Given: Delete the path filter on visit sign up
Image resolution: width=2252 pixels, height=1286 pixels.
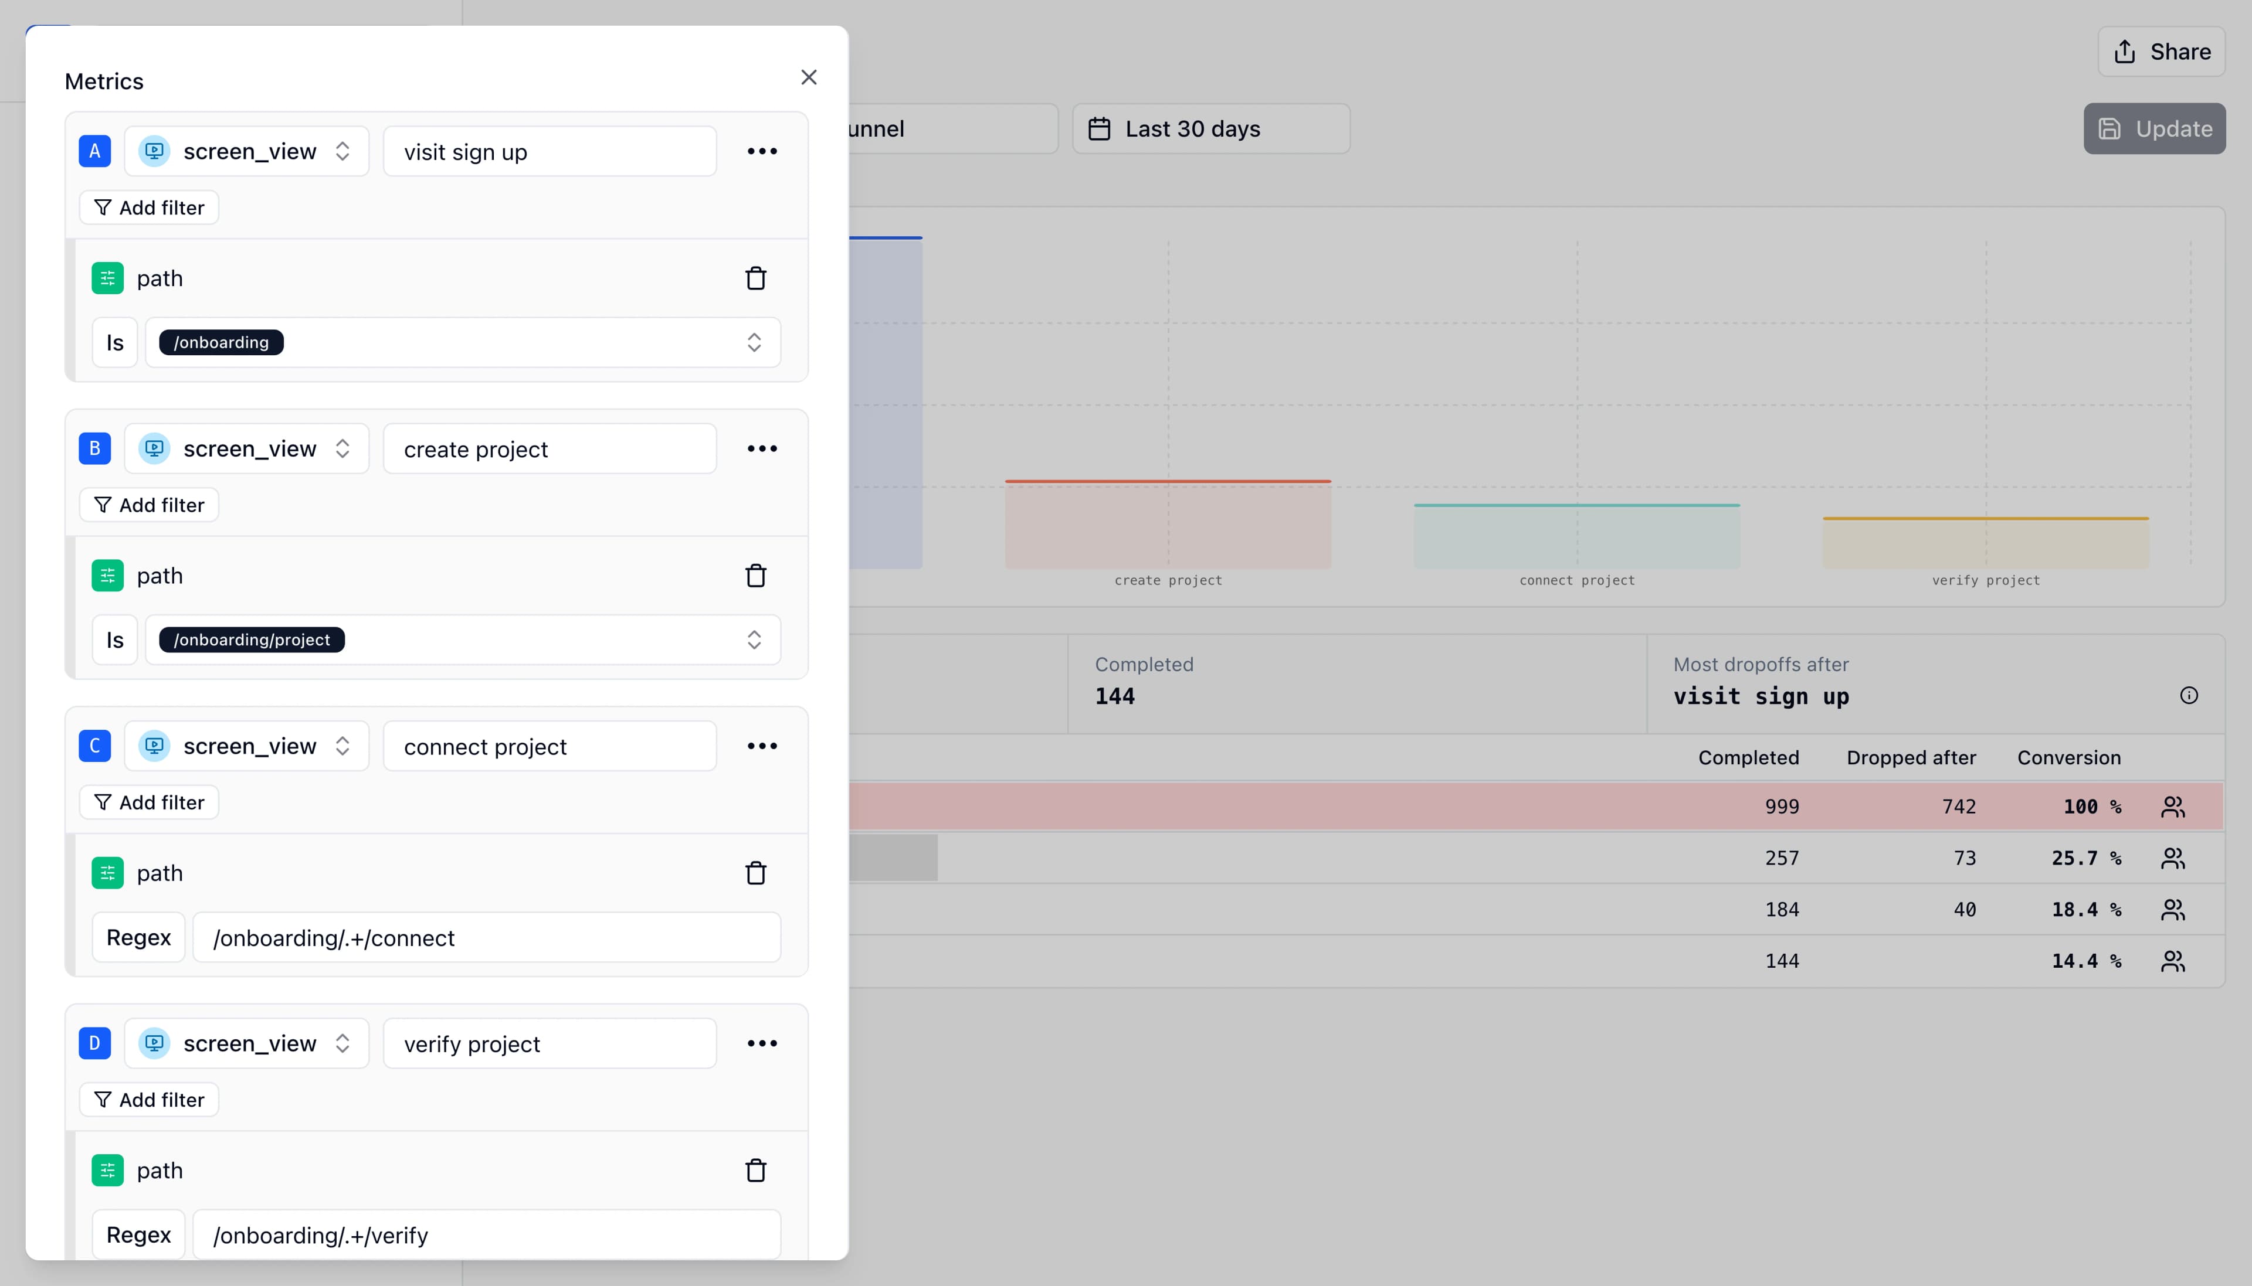Looking at the screenshot, I should pyautogui.click(x=757, y=277).
